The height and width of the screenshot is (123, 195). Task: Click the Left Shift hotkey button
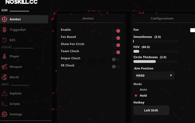click(x=151, y=110)
